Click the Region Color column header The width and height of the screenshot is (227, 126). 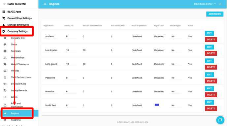click(x=159, y=26)
